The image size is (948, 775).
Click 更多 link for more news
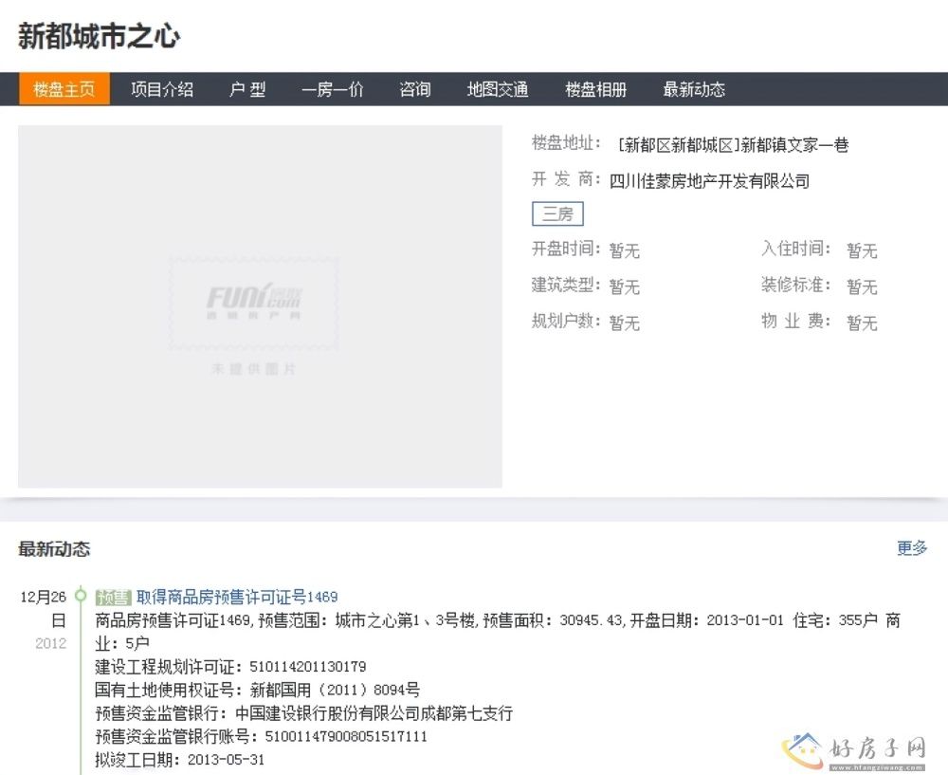point(912,548)
